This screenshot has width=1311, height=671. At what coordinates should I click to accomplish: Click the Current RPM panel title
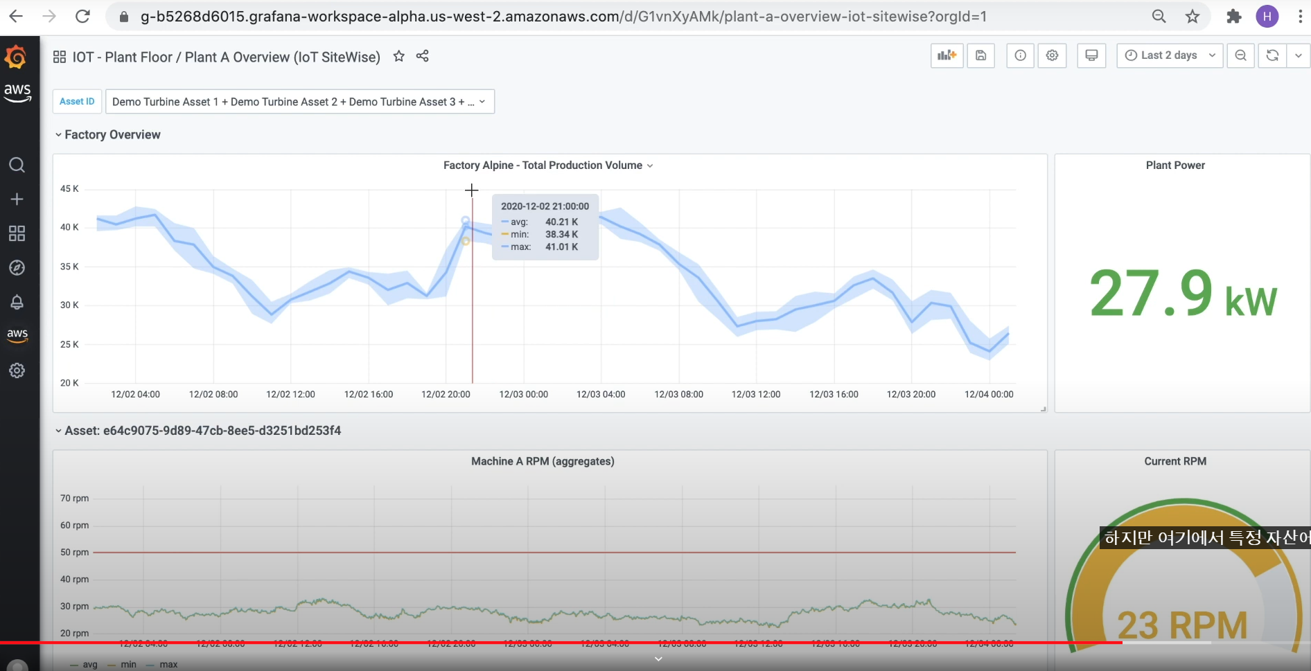pos(1175,461)
